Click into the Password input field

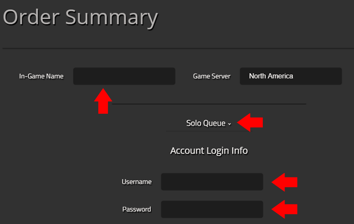pyautogui.click(x=212, y=209)
